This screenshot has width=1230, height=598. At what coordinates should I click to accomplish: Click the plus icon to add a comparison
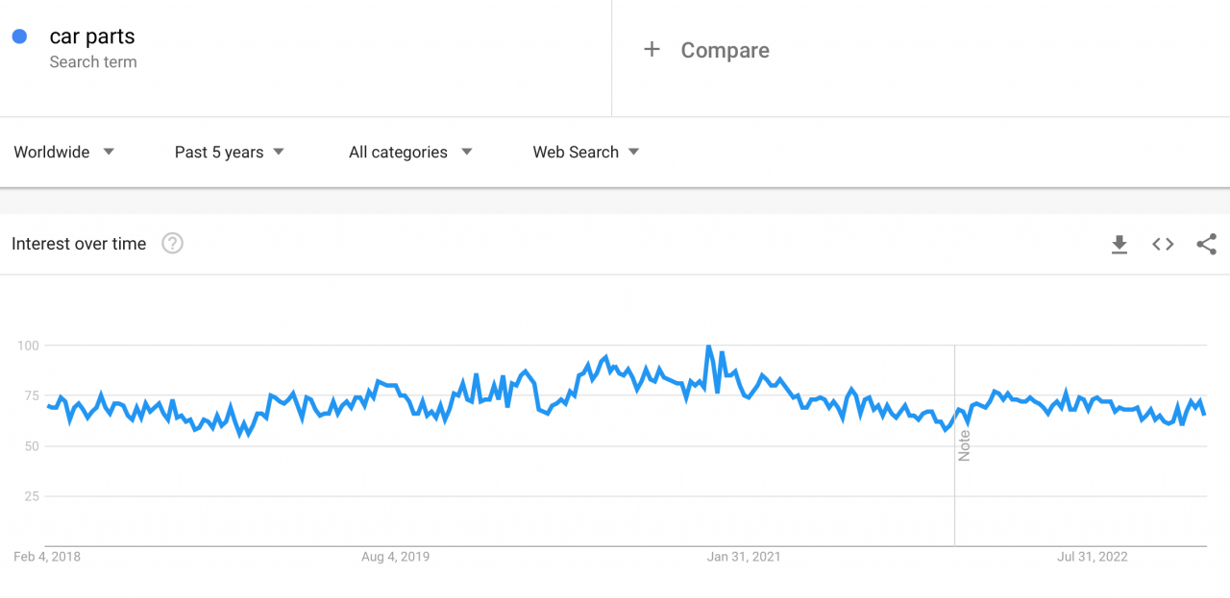[652, 49]
